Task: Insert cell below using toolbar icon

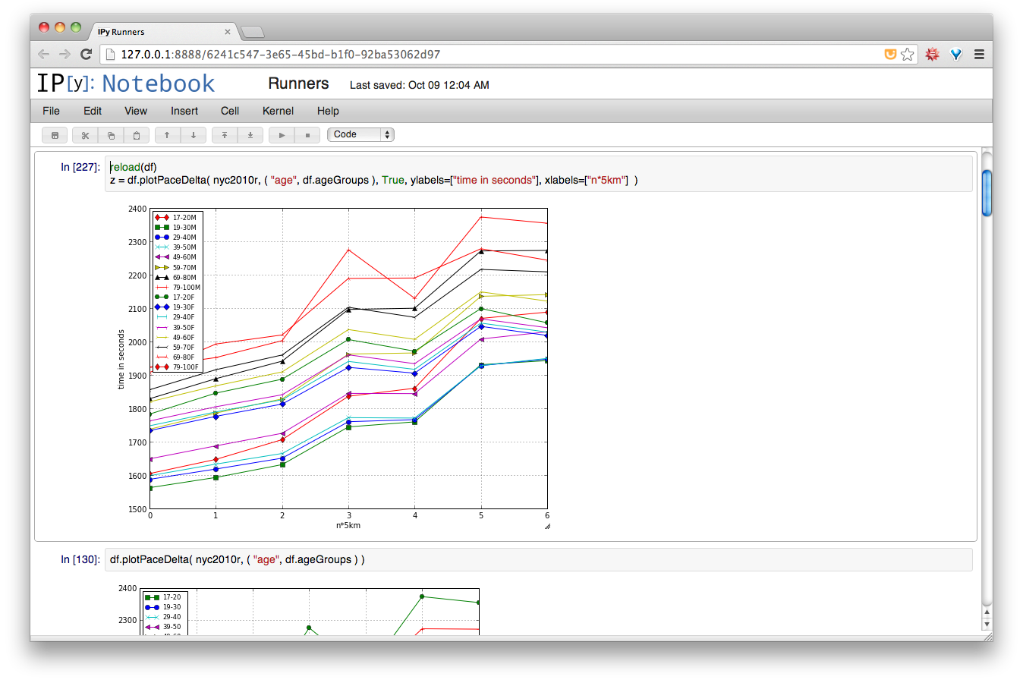Action: (x=250, y=135)
